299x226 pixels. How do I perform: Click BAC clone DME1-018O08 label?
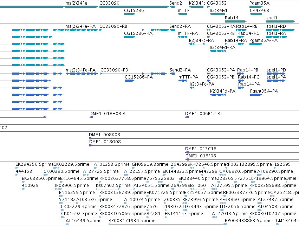click(105, 142)
